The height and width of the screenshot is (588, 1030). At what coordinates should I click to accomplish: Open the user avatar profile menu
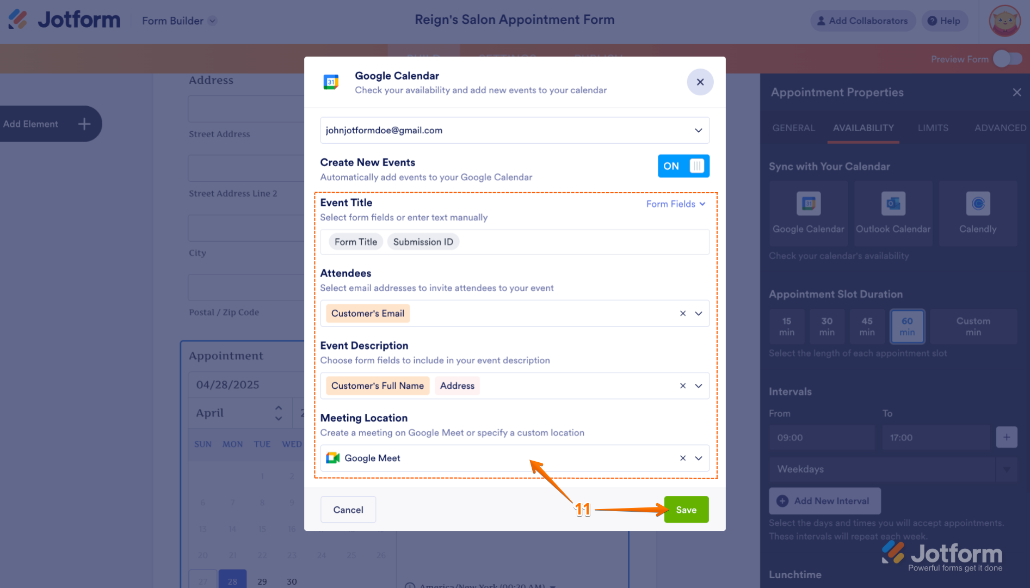1004,21
